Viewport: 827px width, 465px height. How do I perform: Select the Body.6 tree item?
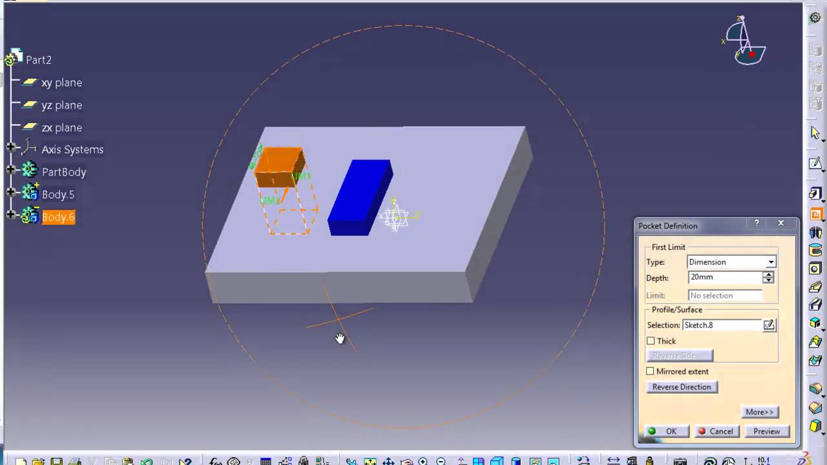click(x=58, y=217)
